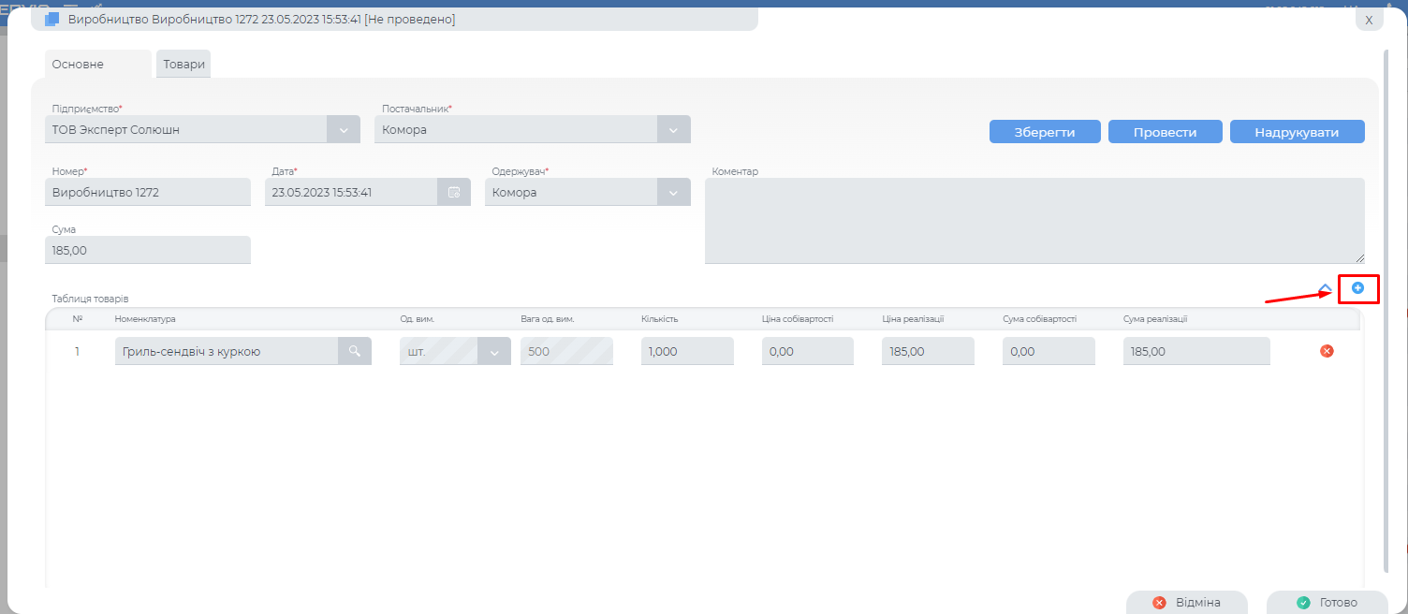
Task: Click the collapse arrow above the table
Action: [x=1325, y=288]
